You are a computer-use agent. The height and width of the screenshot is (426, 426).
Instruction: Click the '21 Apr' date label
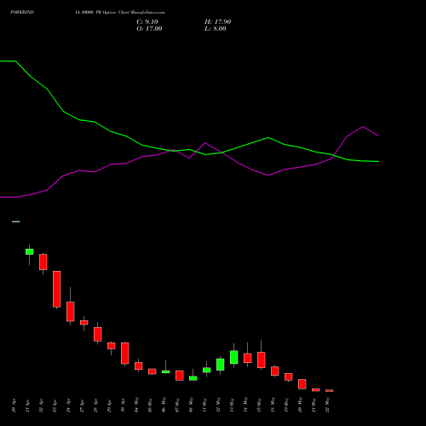(x=27, y=406)
